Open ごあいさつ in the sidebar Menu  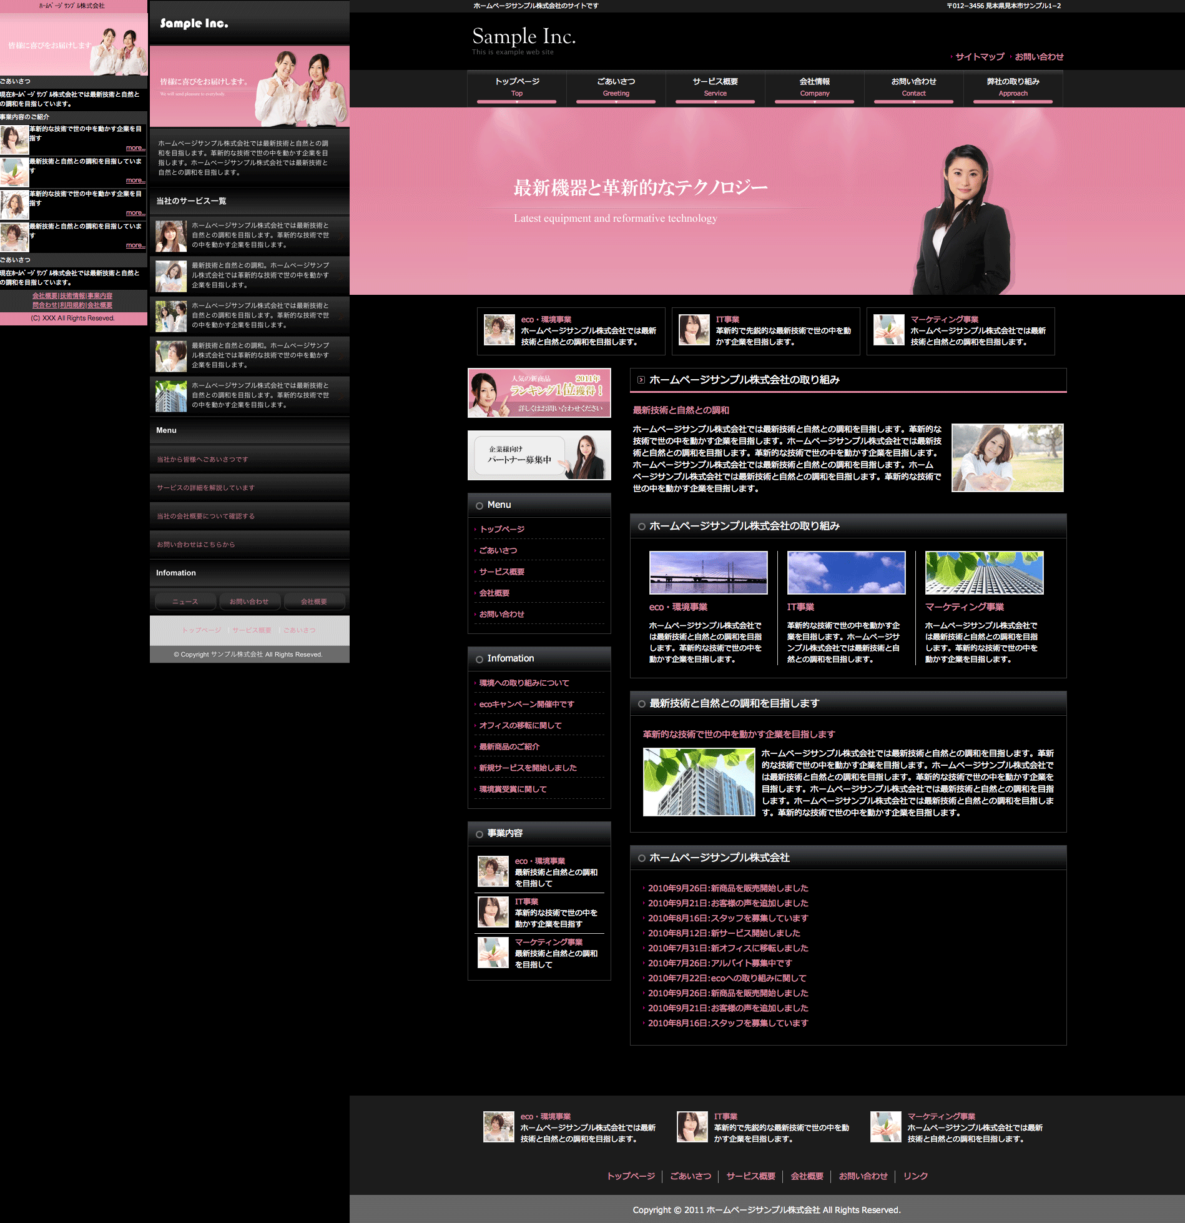pyautogui.click(x=498, y=550)
